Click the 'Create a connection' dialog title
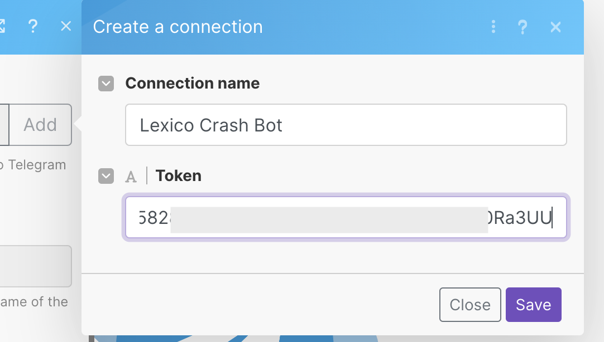The width and height of the screenshot is (604, 342). (178, 27)
